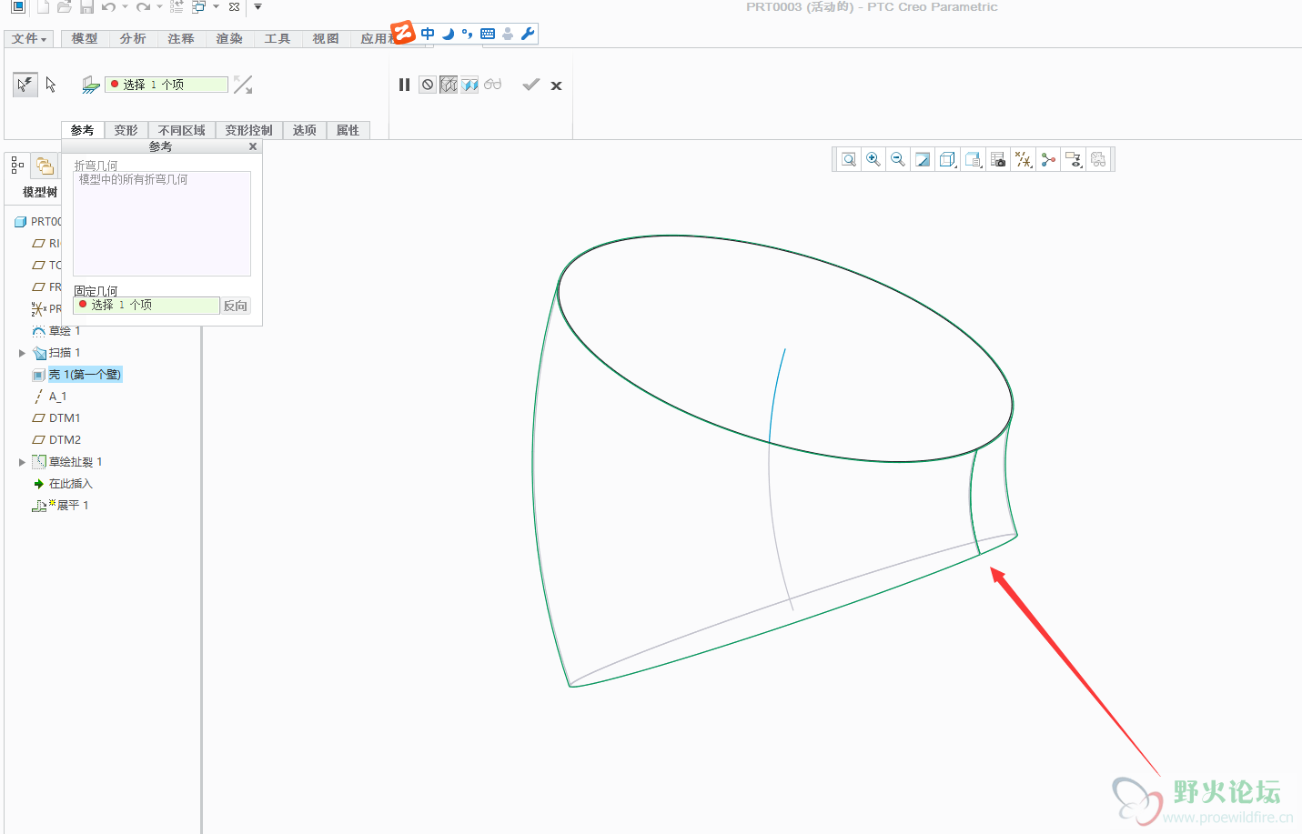Switch to the 分析 ribbon tab
The width and height of the screenshot is (1302, 834).
pyautogui.click(x=132, y=38)
